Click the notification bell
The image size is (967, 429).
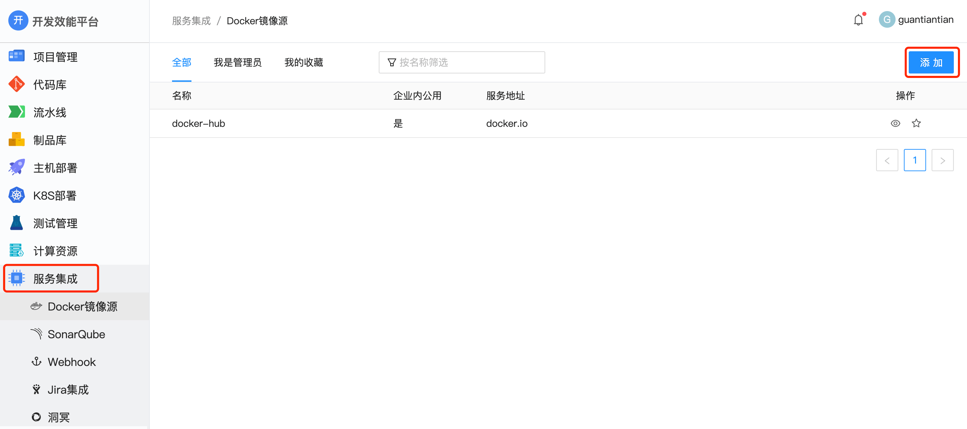[858, 19]
